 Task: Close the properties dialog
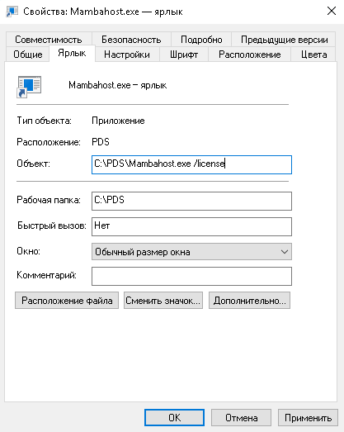tap(332, 11)
